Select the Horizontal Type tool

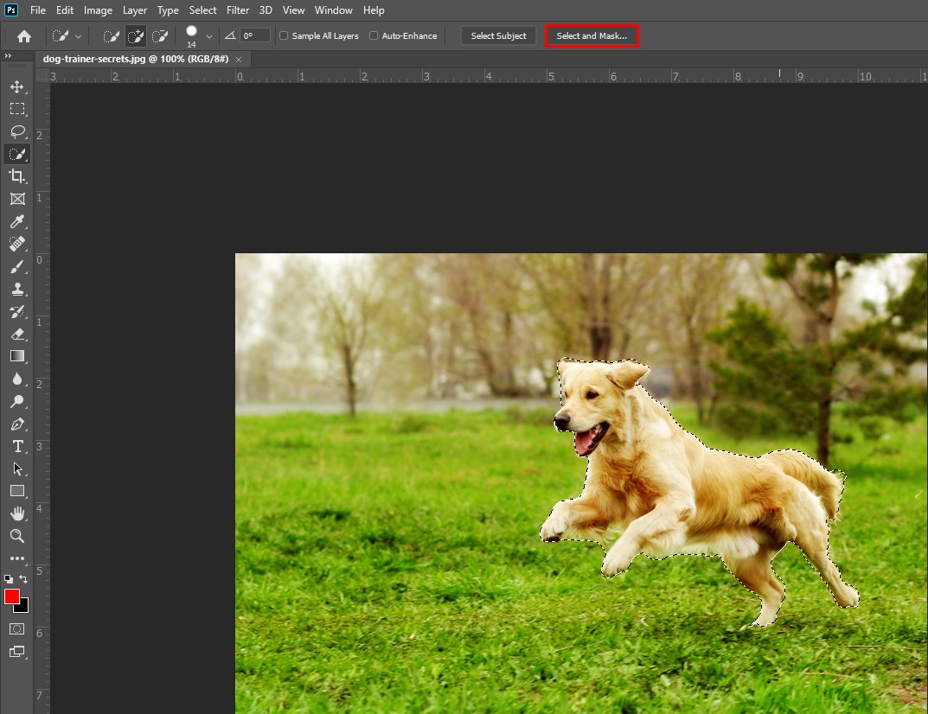click(16, 446)
